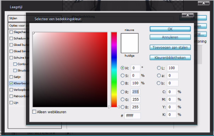Toggle Schuine kant checkbox in Laagstijl
Image resolution: width=214 pixels, height=136 pixels.
11,58
